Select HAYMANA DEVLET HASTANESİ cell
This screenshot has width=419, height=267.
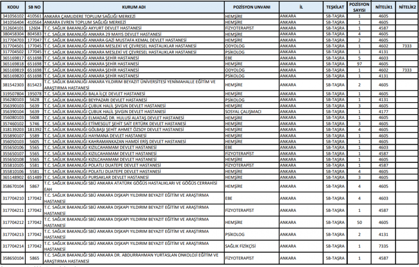pos(134,136)
